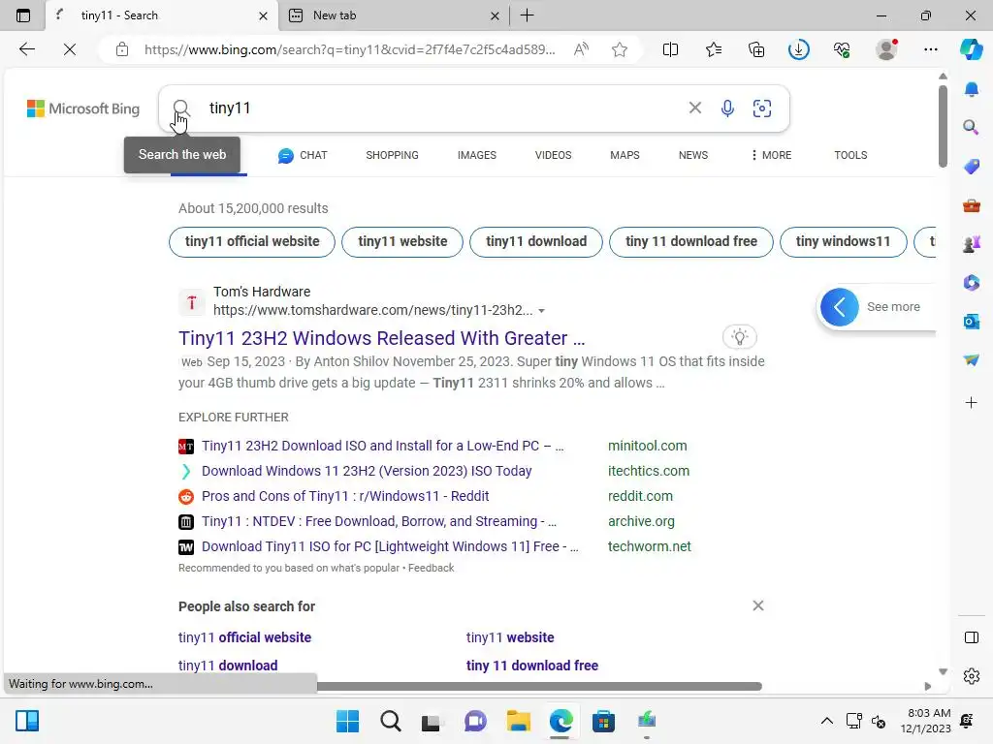
Task: Select tiny11 website suggestion chip
Action: [402, 241]
